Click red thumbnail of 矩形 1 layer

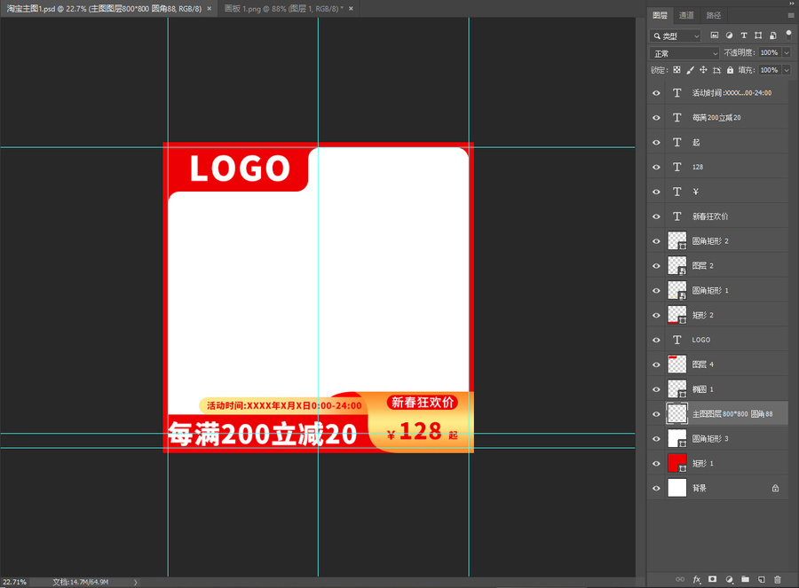(x=676, y=463)
